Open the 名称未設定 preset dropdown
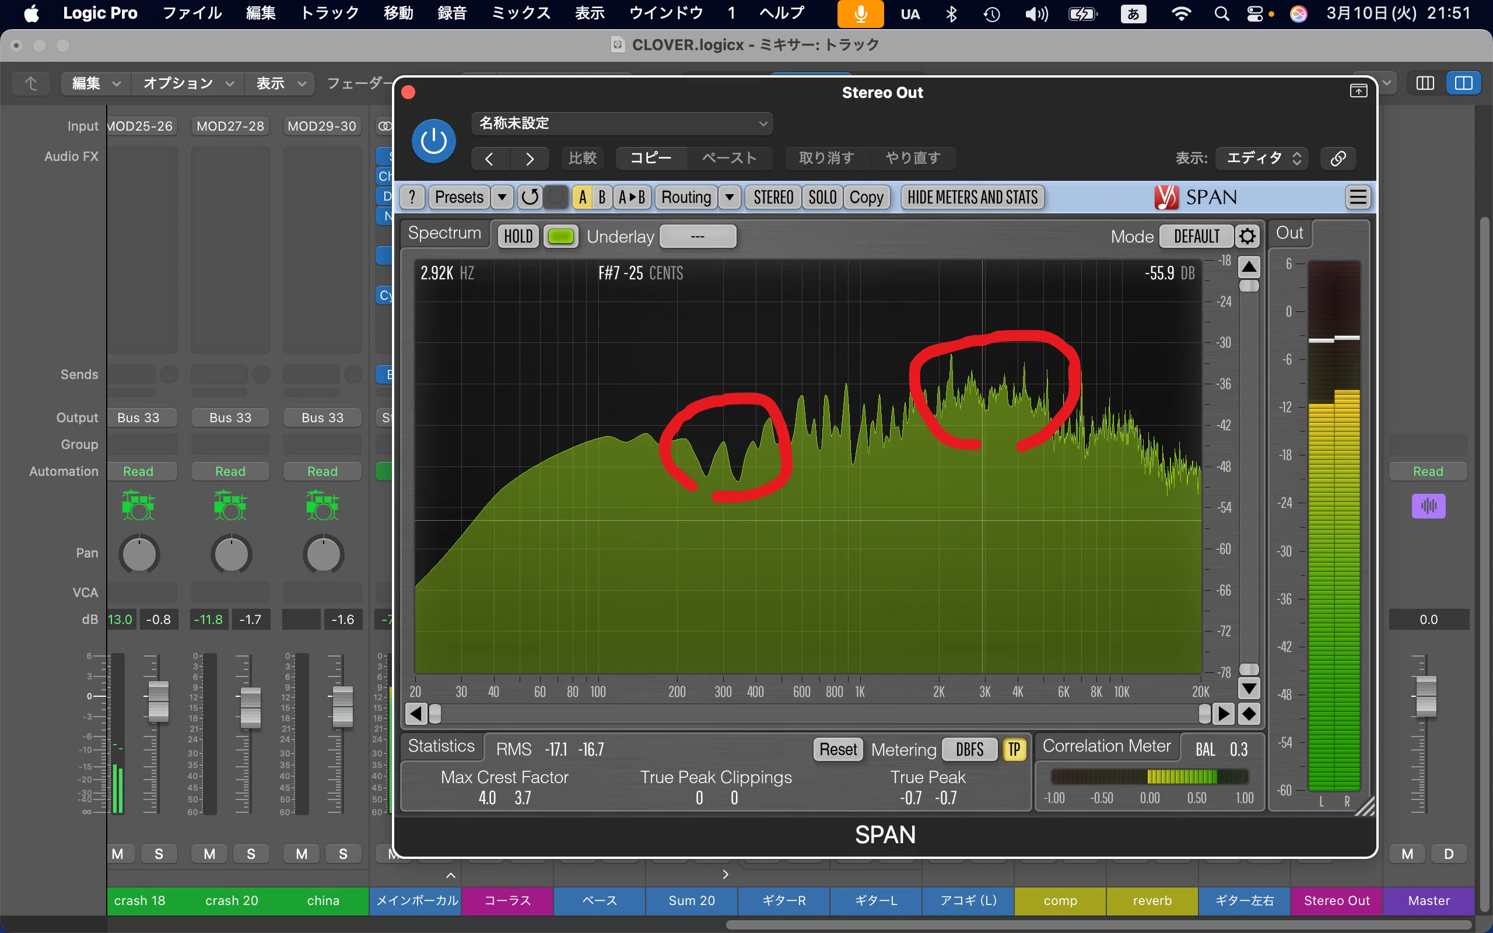Screen dimensions: 1493x933 coord(622,124)
